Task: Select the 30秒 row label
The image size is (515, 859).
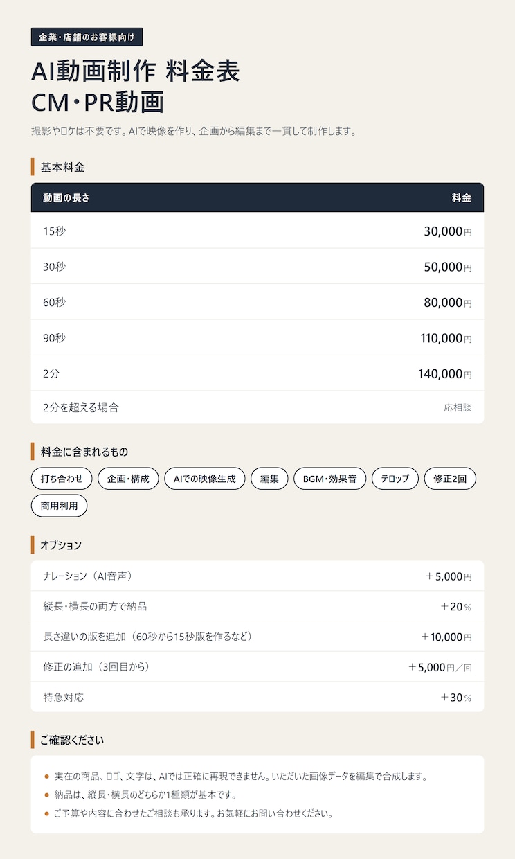Action: coord(54,267)
